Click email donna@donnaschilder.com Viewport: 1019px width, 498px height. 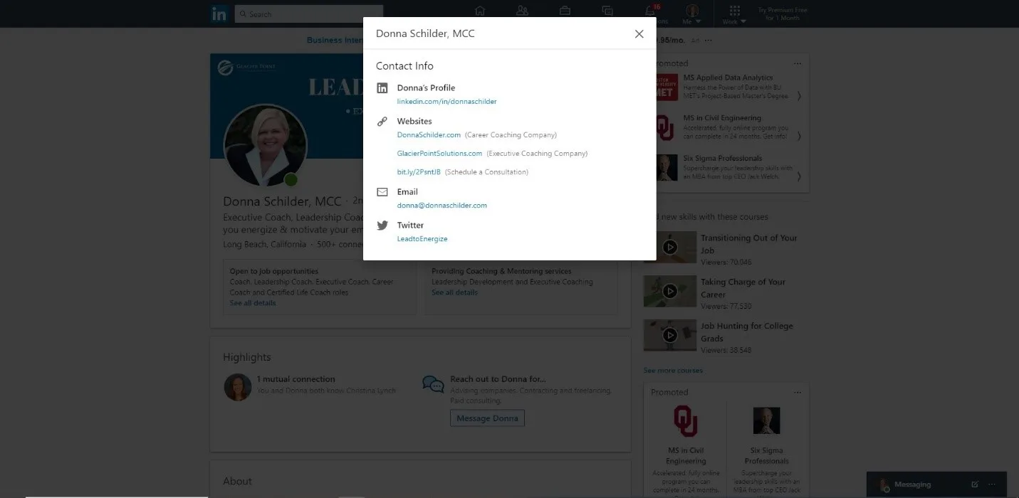(x=441, y=206)
